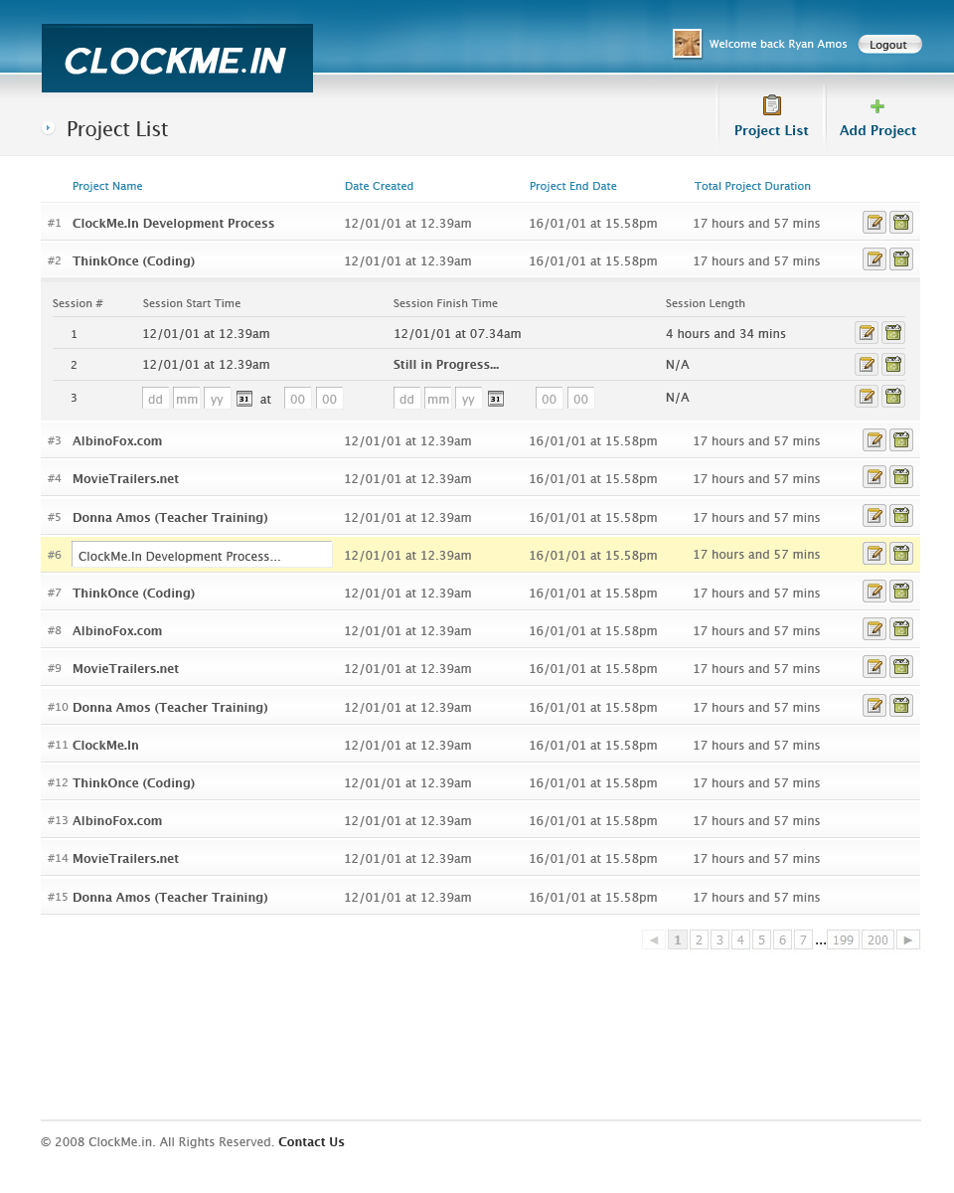The width and height of the screenshot is (954, 1193).
Task: Edit project #9 MovieTrailers.net
Action: pos(874,668)
